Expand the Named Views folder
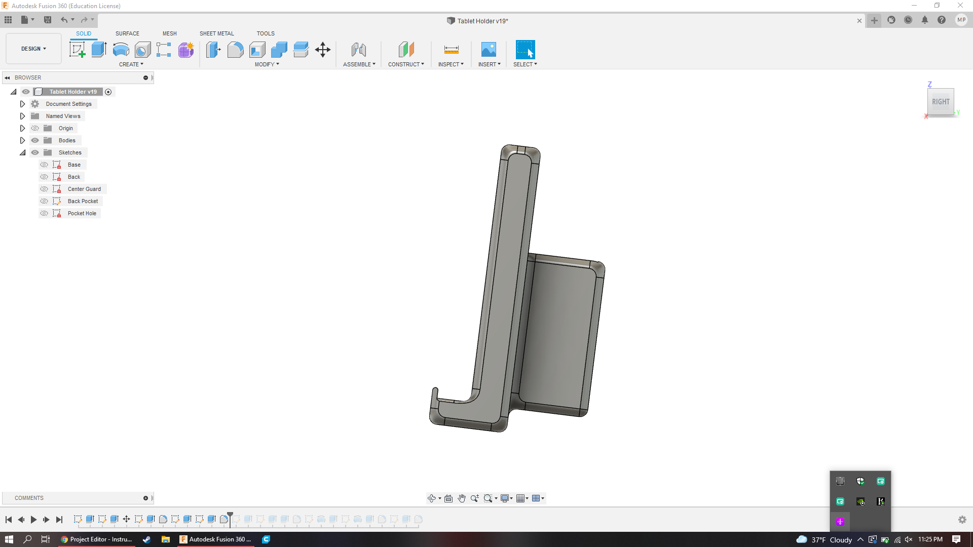Viewport: 973px width, 547px height. click(x=22, y=116)
